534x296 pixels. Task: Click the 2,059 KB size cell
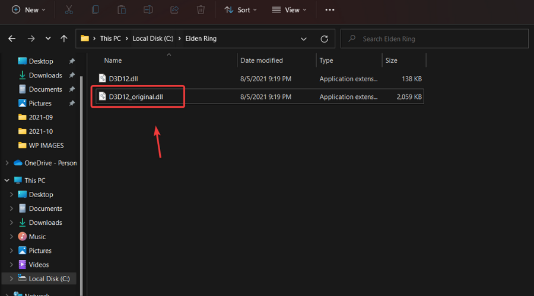409,97
